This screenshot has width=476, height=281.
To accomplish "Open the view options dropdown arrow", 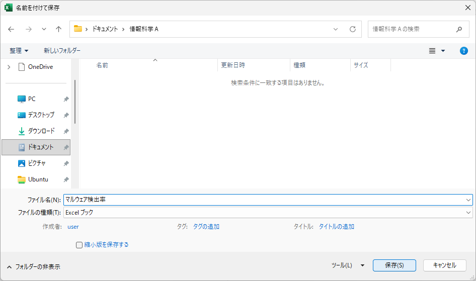I will pos(443,51).
